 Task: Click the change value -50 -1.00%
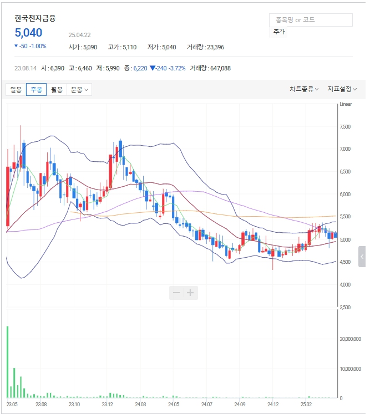pos(31,46)
